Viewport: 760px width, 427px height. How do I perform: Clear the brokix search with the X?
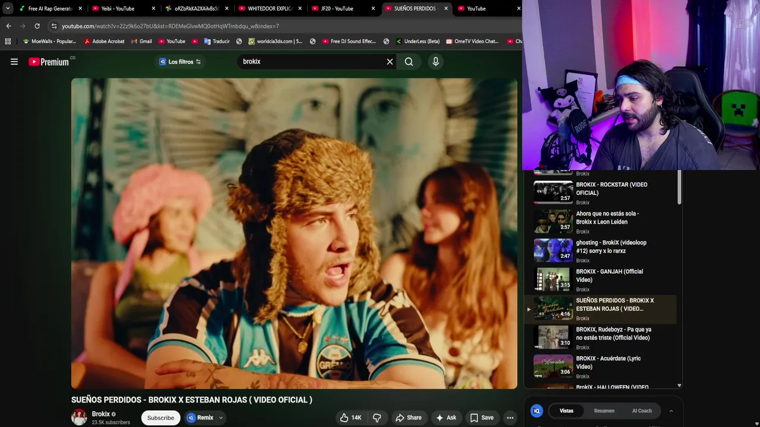390,62
